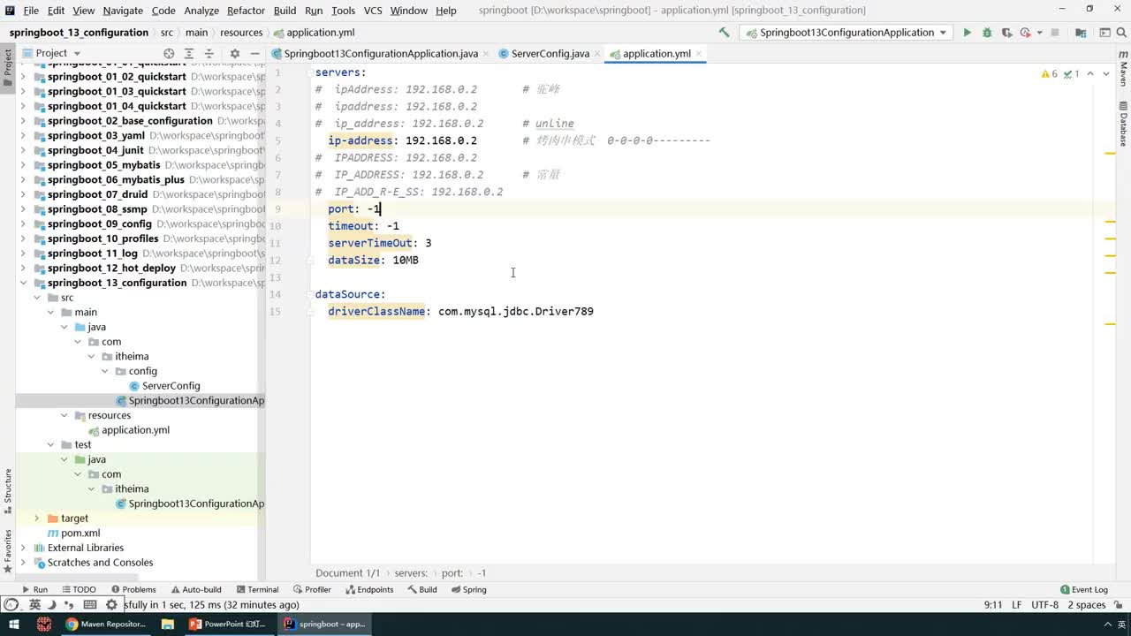Open the profiler run icon

coord(1025,33)
